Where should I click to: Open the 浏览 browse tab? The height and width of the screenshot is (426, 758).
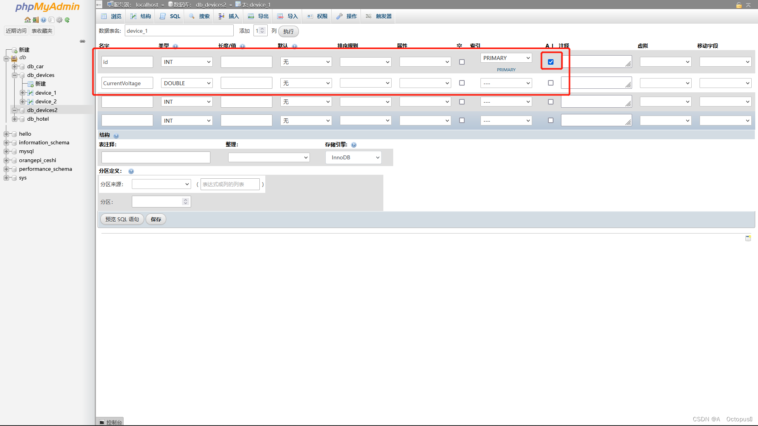click(x=111, y=16)
